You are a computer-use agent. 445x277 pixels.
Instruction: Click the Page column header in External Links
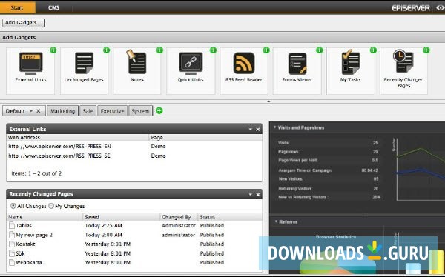coord(205,138)
